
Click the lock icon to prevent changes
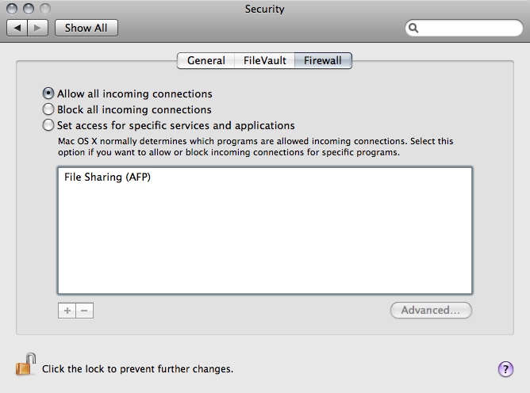24,365
